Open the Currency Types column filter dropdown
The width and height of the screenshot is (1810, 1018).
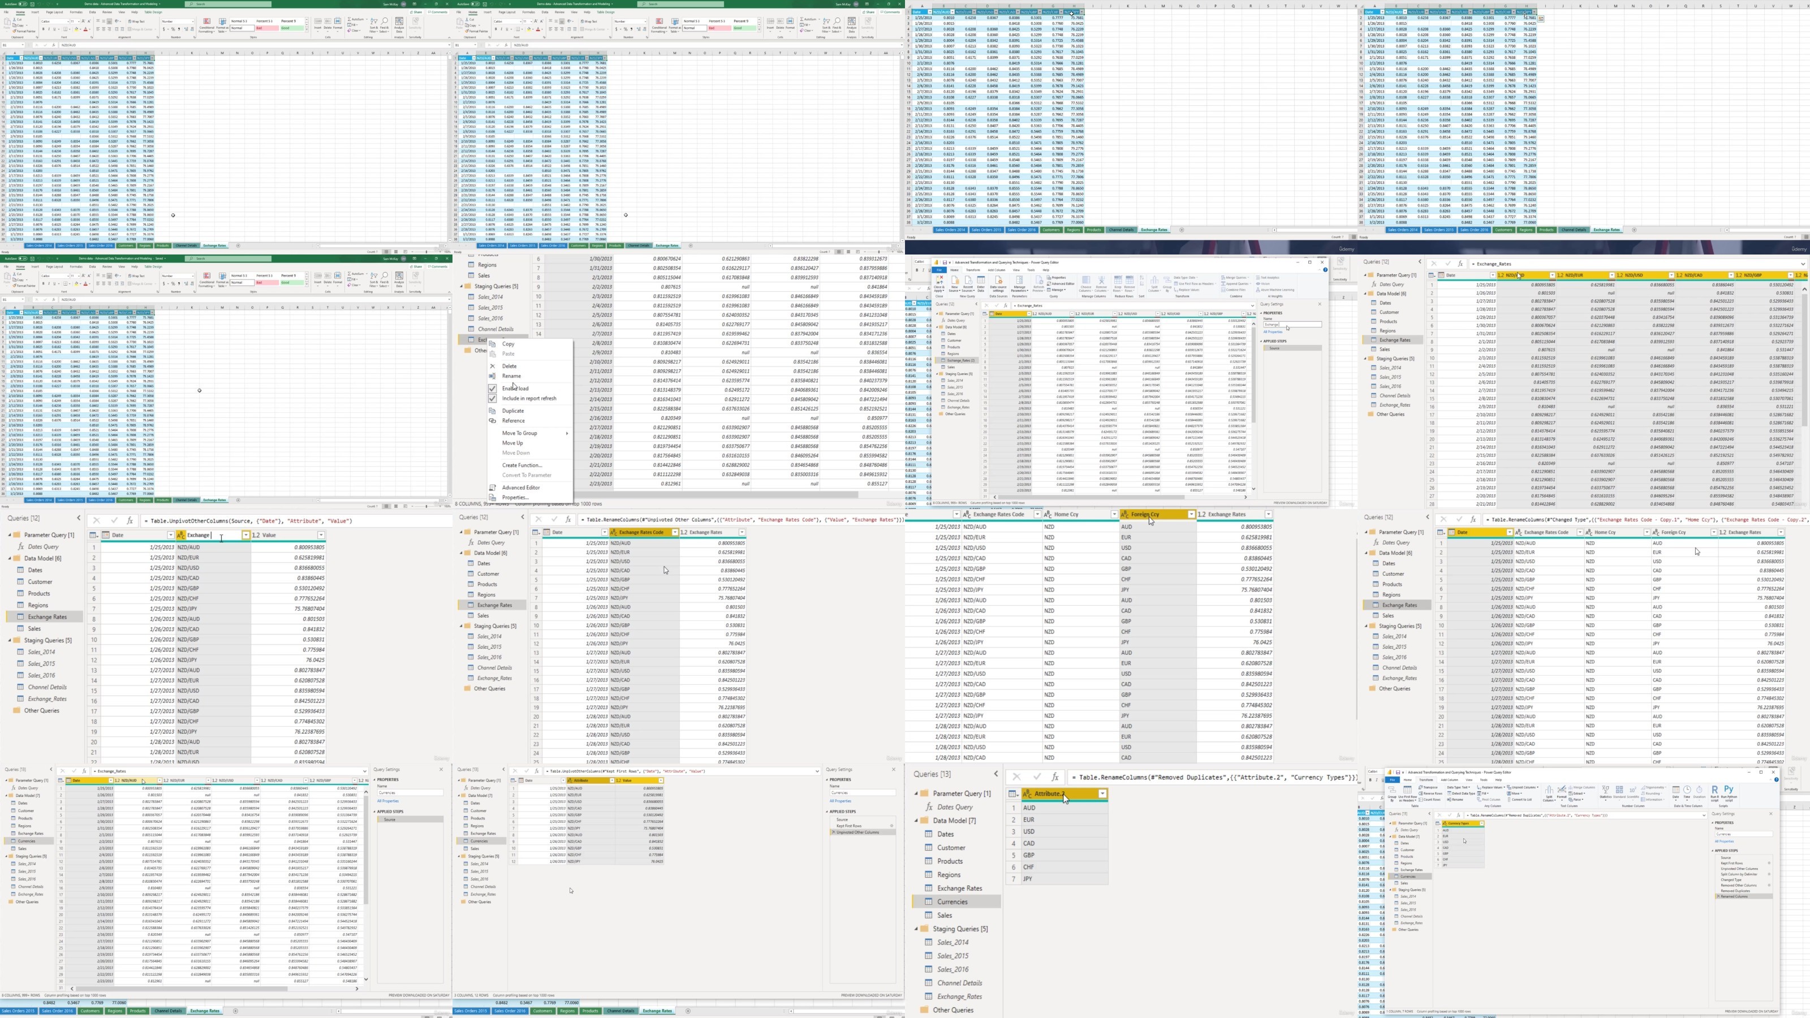pos(1482,823)
